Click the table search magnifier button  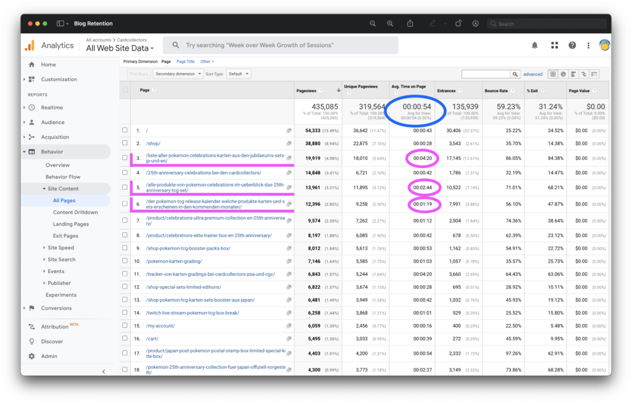coord(515,74)
